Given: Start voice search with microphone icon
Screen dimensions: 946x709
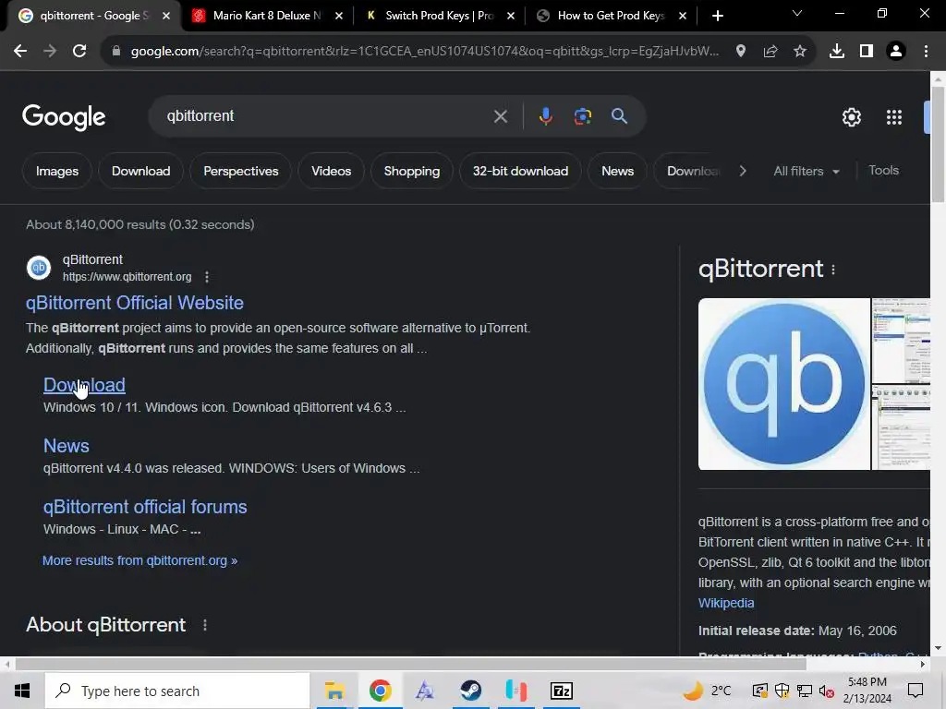Looking at the screenshot, I should coord(545,115).
